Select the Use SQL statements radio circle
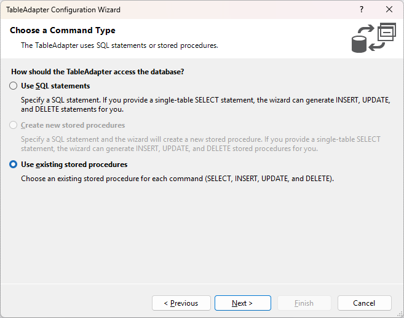The image size is (404, 318). point(14,86)
